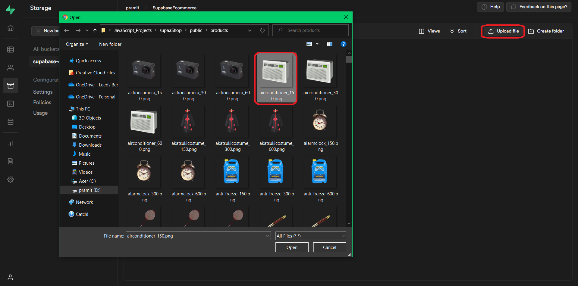
Task: Click the Open button
Action: (292, 247)
